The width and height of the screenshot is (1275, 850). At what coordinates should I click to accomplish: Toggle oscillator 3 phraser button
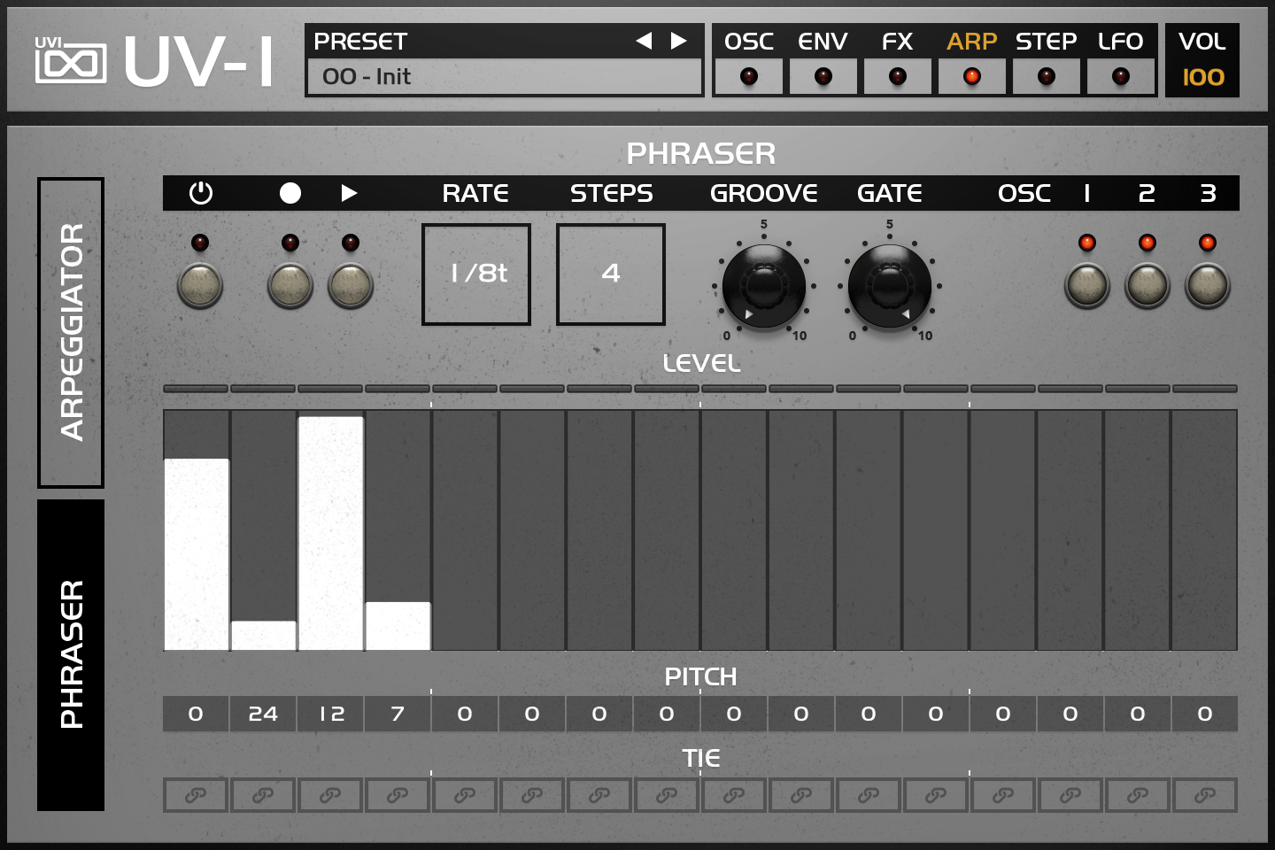pyautogui.click(x=1208, y=285)
